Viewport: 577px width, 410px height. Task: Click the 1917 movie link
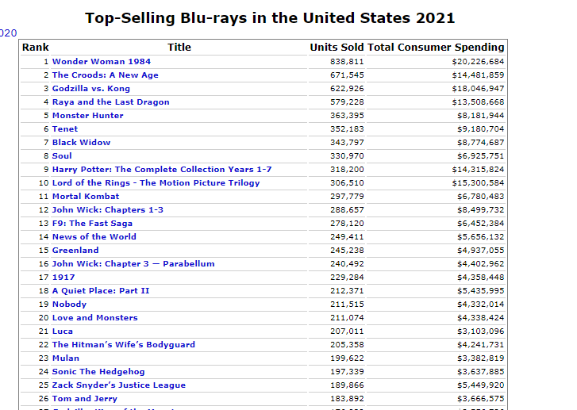click(63, 278)
